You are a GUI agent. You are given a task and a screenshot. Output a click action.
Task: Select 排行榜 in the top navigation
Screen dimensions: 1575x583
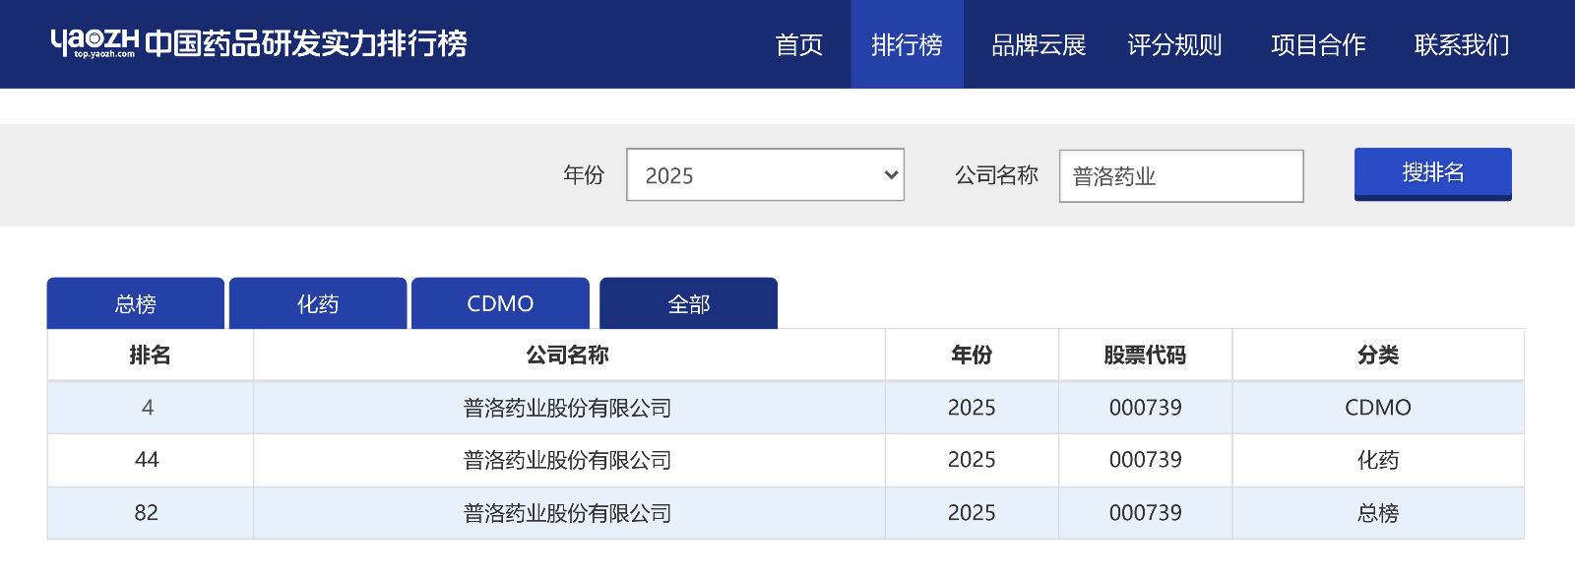point(907,45)
